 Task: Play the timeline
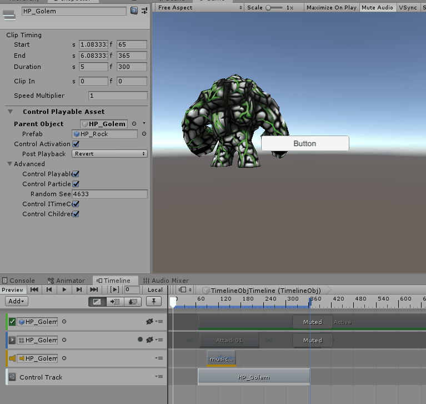64,290
